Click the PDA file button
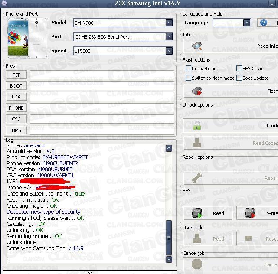 point(16,97)
